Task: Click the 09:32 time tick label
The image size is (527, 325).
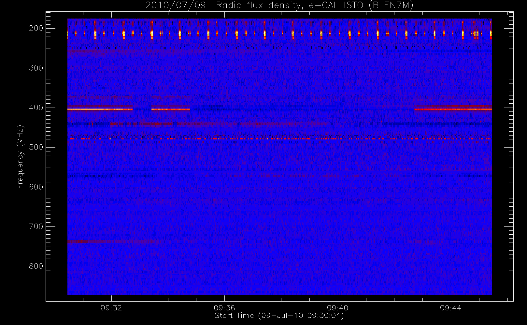Action: pos(111,308)
